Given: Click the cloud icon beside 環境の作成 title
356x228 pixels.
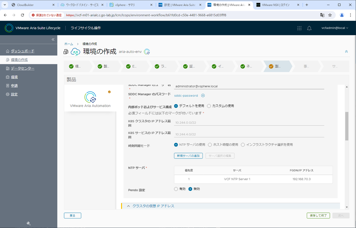Looking at the screenshot, I should click(75, 52).
